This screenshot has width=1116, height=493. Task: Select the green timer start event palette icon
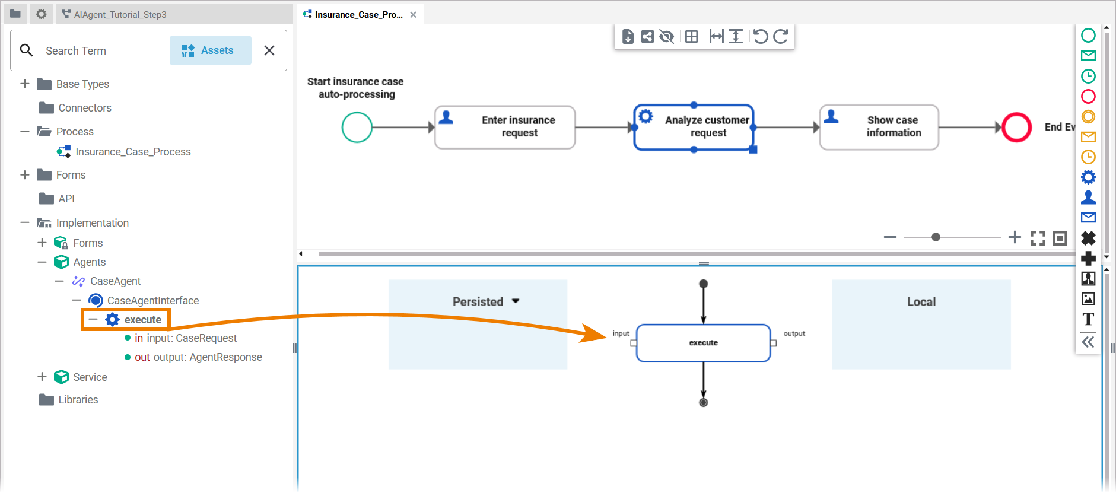coord(1088,76)
